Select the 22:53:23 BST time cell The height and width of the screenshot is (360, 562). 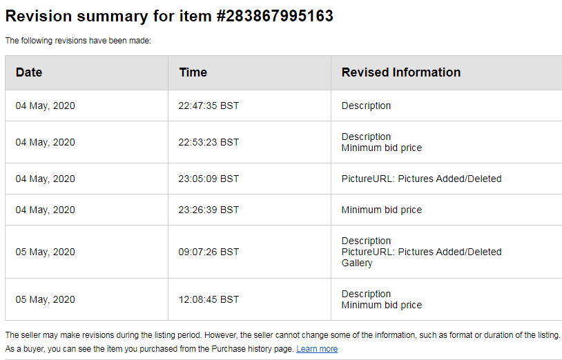pos(209,142)
